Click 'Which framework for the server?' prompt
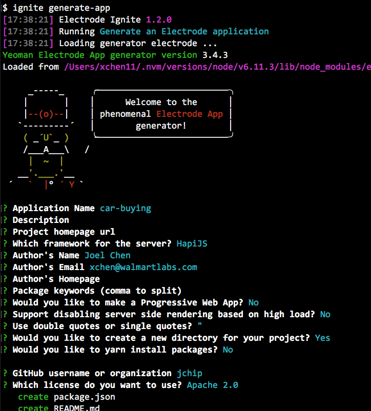The height and width of the screenshot is (411, 371). [92, 243]
